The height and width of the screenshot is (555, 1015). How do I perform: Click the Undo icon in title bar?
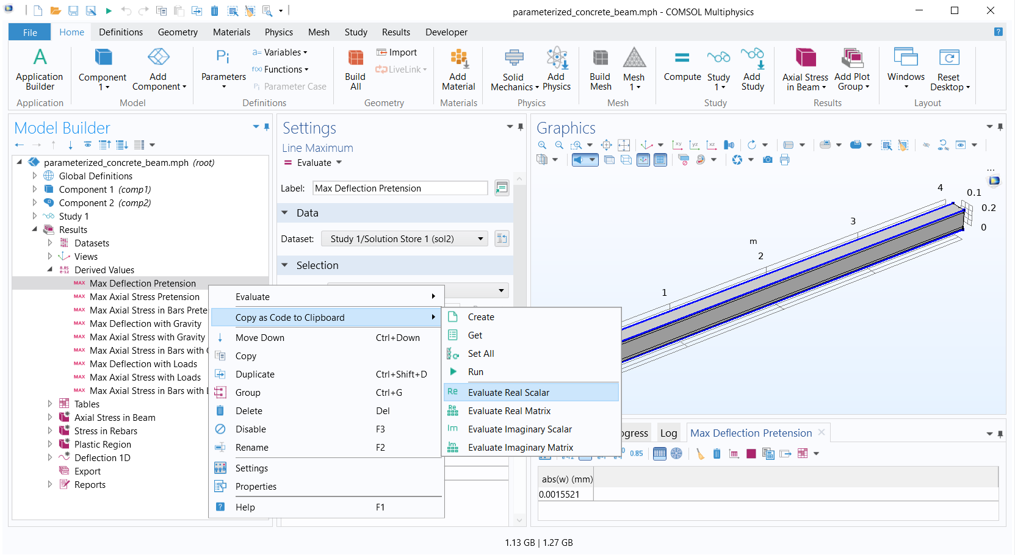(126, 11)
